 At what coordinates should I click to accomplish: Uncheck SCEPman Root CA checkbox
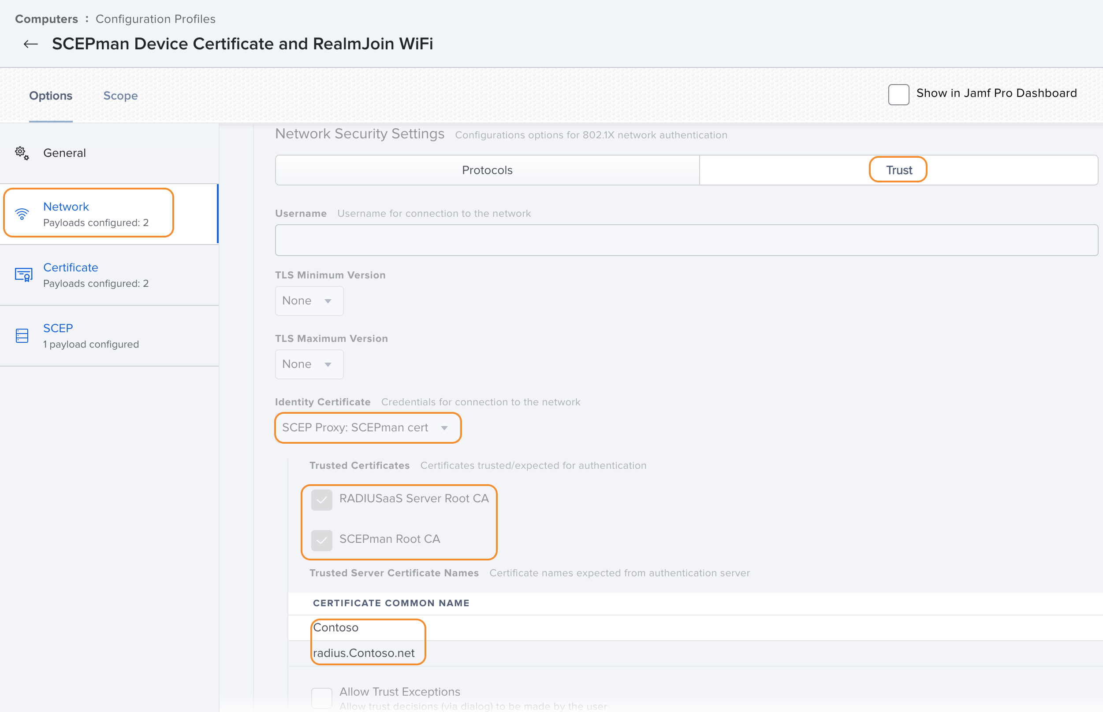click(x=321, y=540)
